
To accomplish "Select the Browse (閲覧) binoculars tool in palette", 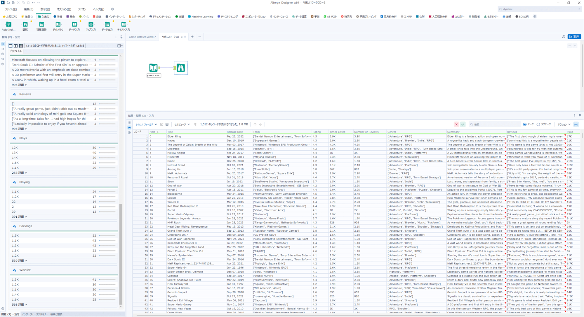I will pos(25,24).
